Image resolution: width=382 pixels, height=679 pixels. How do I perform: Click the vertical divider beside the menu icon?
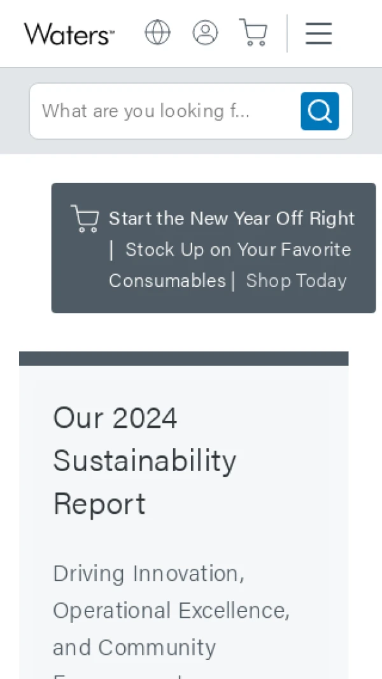coord(287,33)
